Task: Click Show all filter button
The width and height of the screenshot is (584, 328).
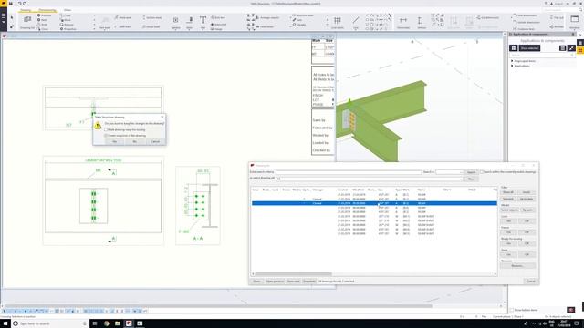Action: 508,192
